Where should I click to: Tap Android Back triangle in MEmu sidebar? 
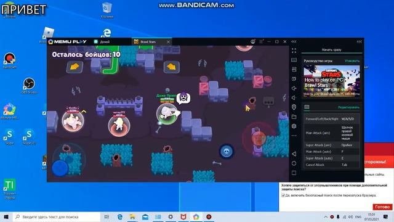[294, 154]
